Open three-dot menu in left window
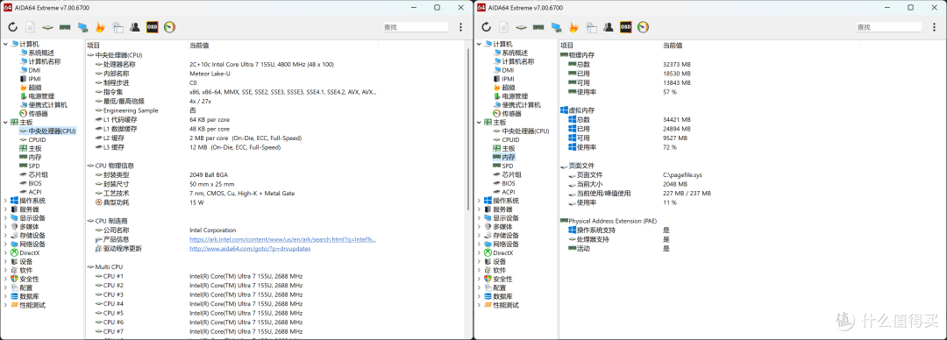This screenshot has width=947, height=340. [x=461, y=27]
